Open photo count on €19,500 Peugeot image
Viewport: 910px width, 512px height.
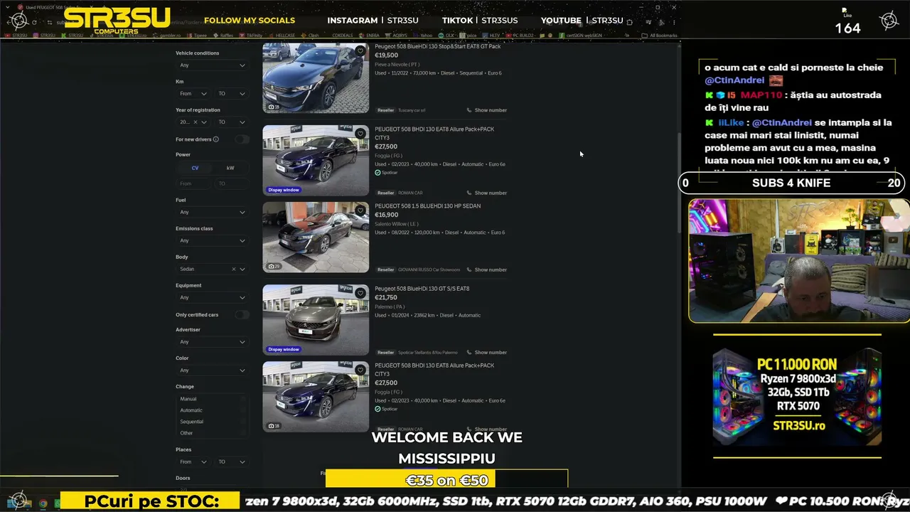pos(273,107)
